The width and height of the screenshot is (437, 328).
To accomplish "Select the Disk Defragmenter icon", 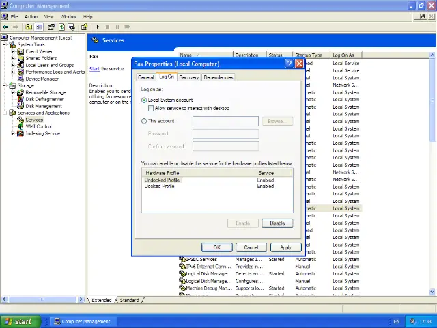I will tap(20, 99).
